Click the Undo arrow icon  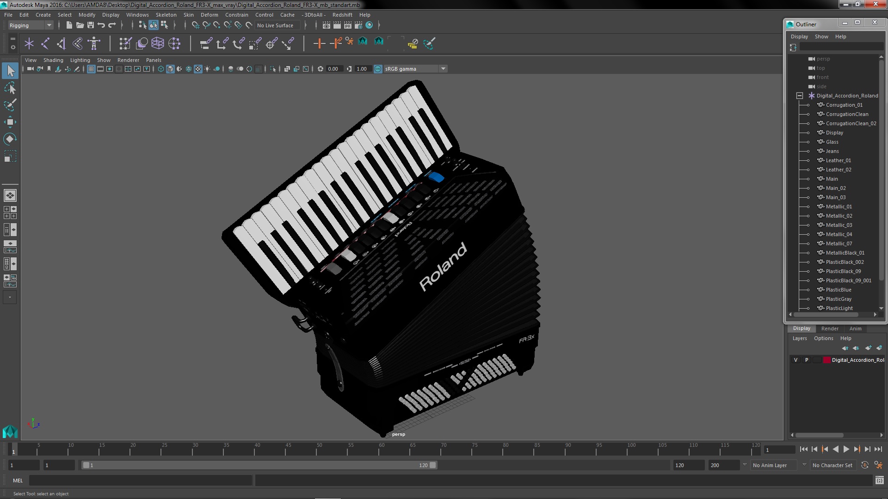click(x=101, y=25)
